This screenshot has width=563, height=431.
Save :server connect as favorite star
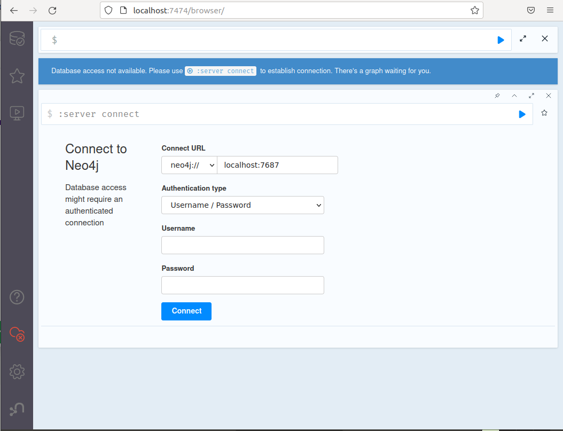544,113
